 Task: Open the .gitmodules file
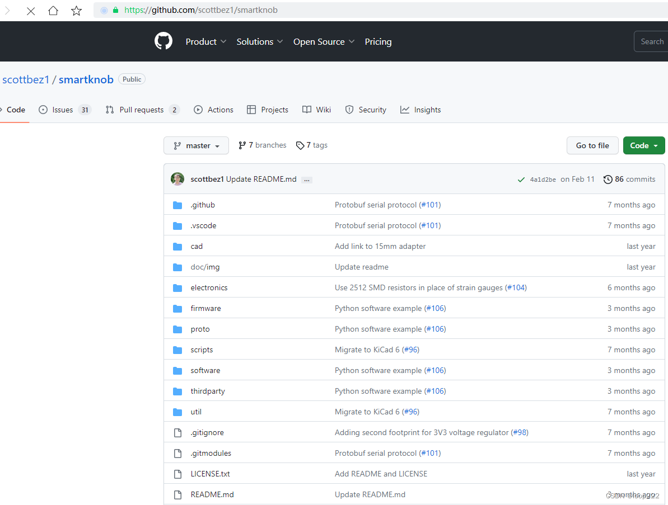[x=211, y=453]
